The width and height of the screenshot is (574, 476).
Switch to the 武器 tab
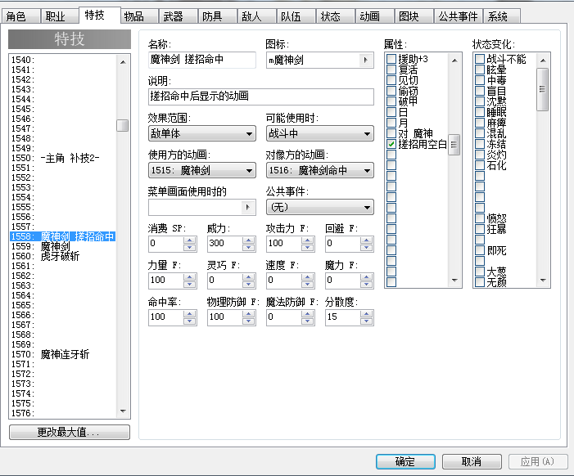click(x=177, y=16)
